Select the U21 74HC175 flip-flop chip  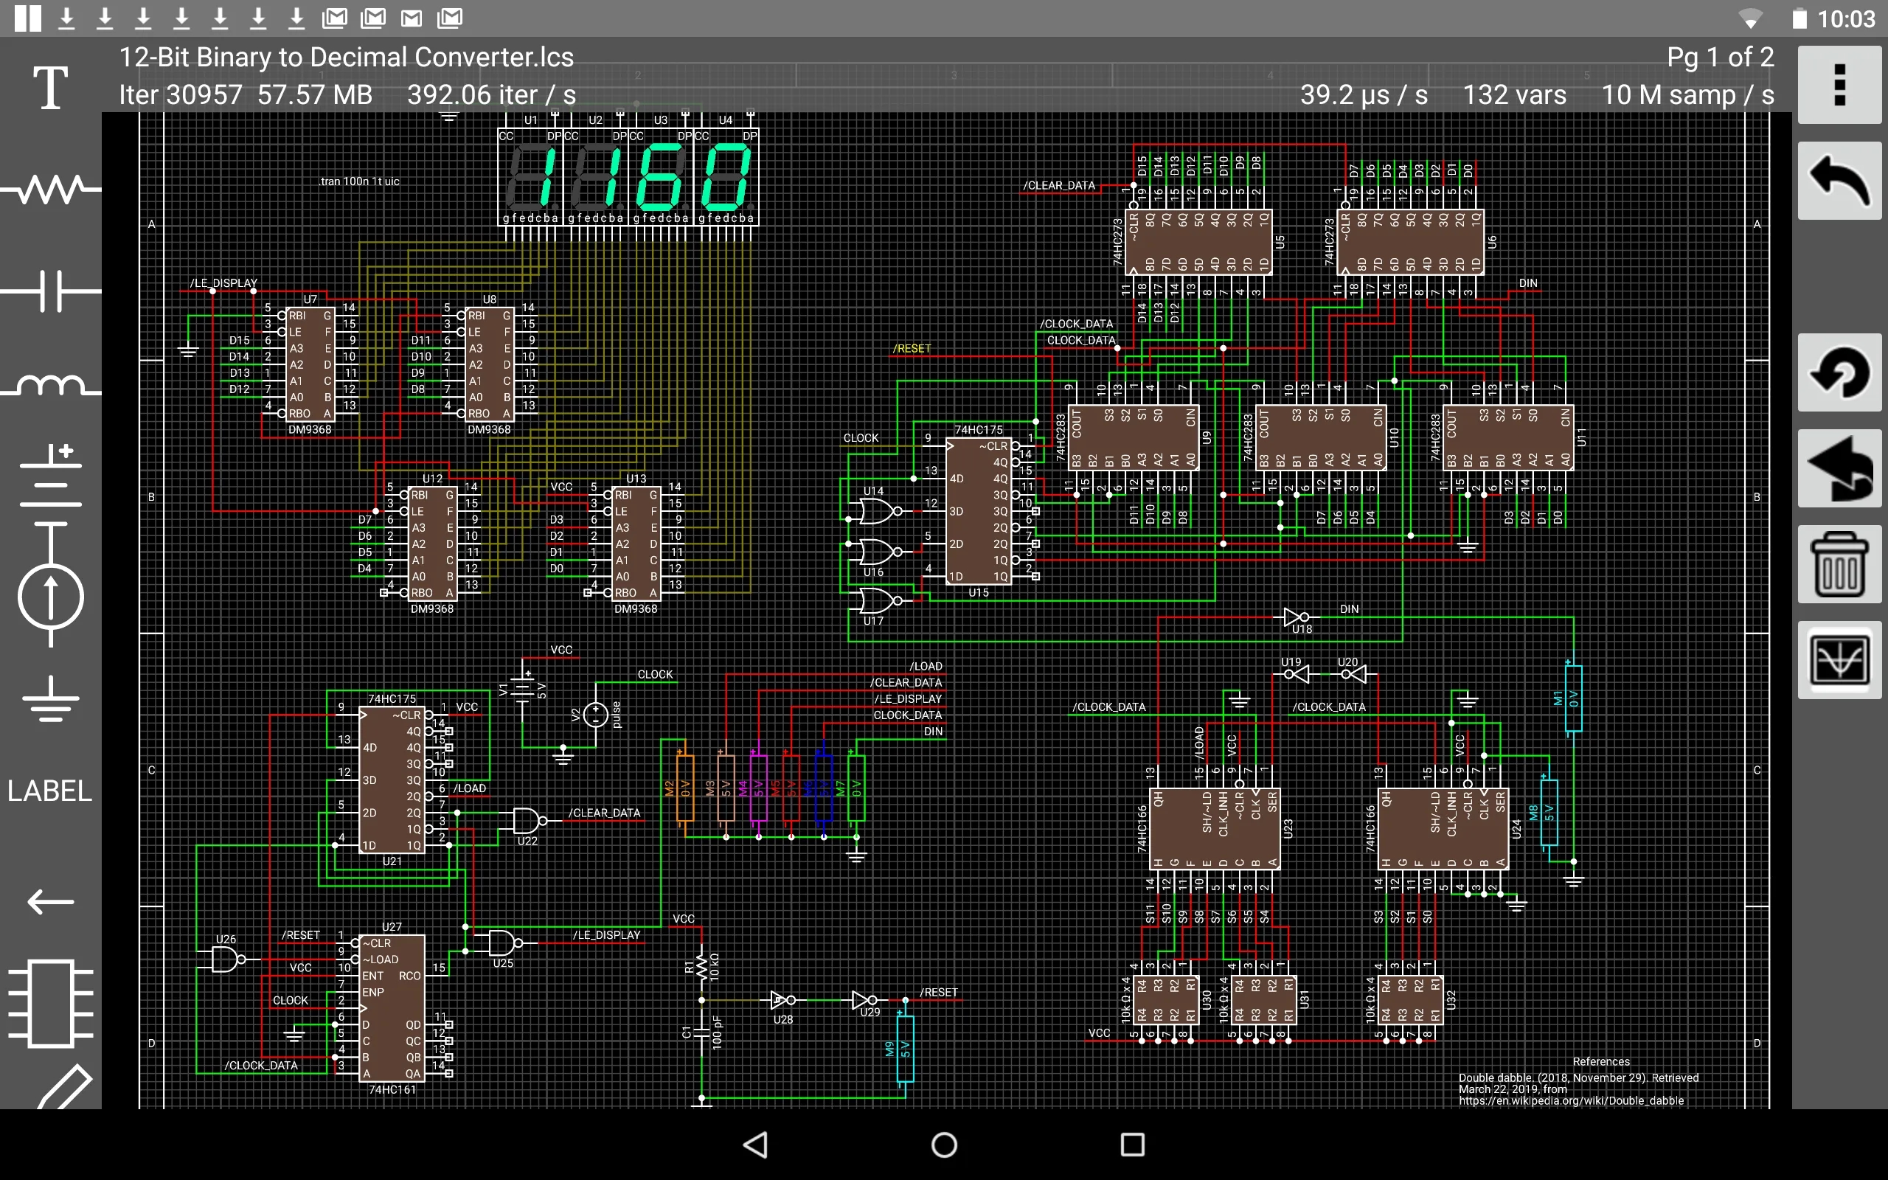pos(392,780)
